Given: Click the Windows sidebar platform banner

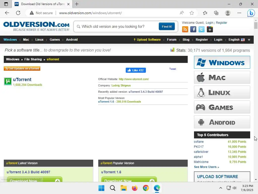Looking at the screenshot, I should pos(222,62).
